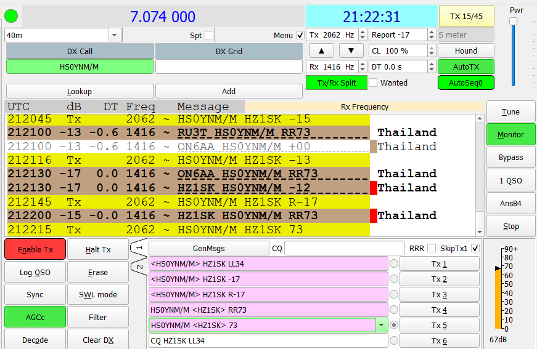537x349 pixels.
Task: Click the Tx 1 send button
Action: coord(440,263)
